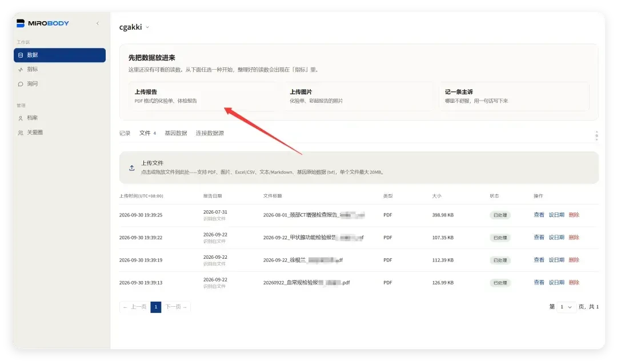Click 已处理 status of 126.99 KB file
Viewport: 617px width, 361px height.
point(500,283)
